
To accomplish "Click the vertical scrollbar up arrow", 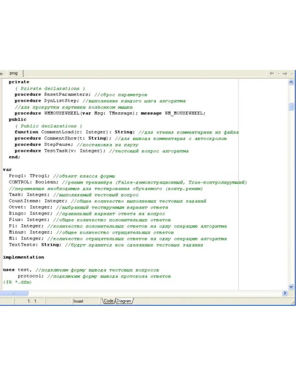I will 291,82.
